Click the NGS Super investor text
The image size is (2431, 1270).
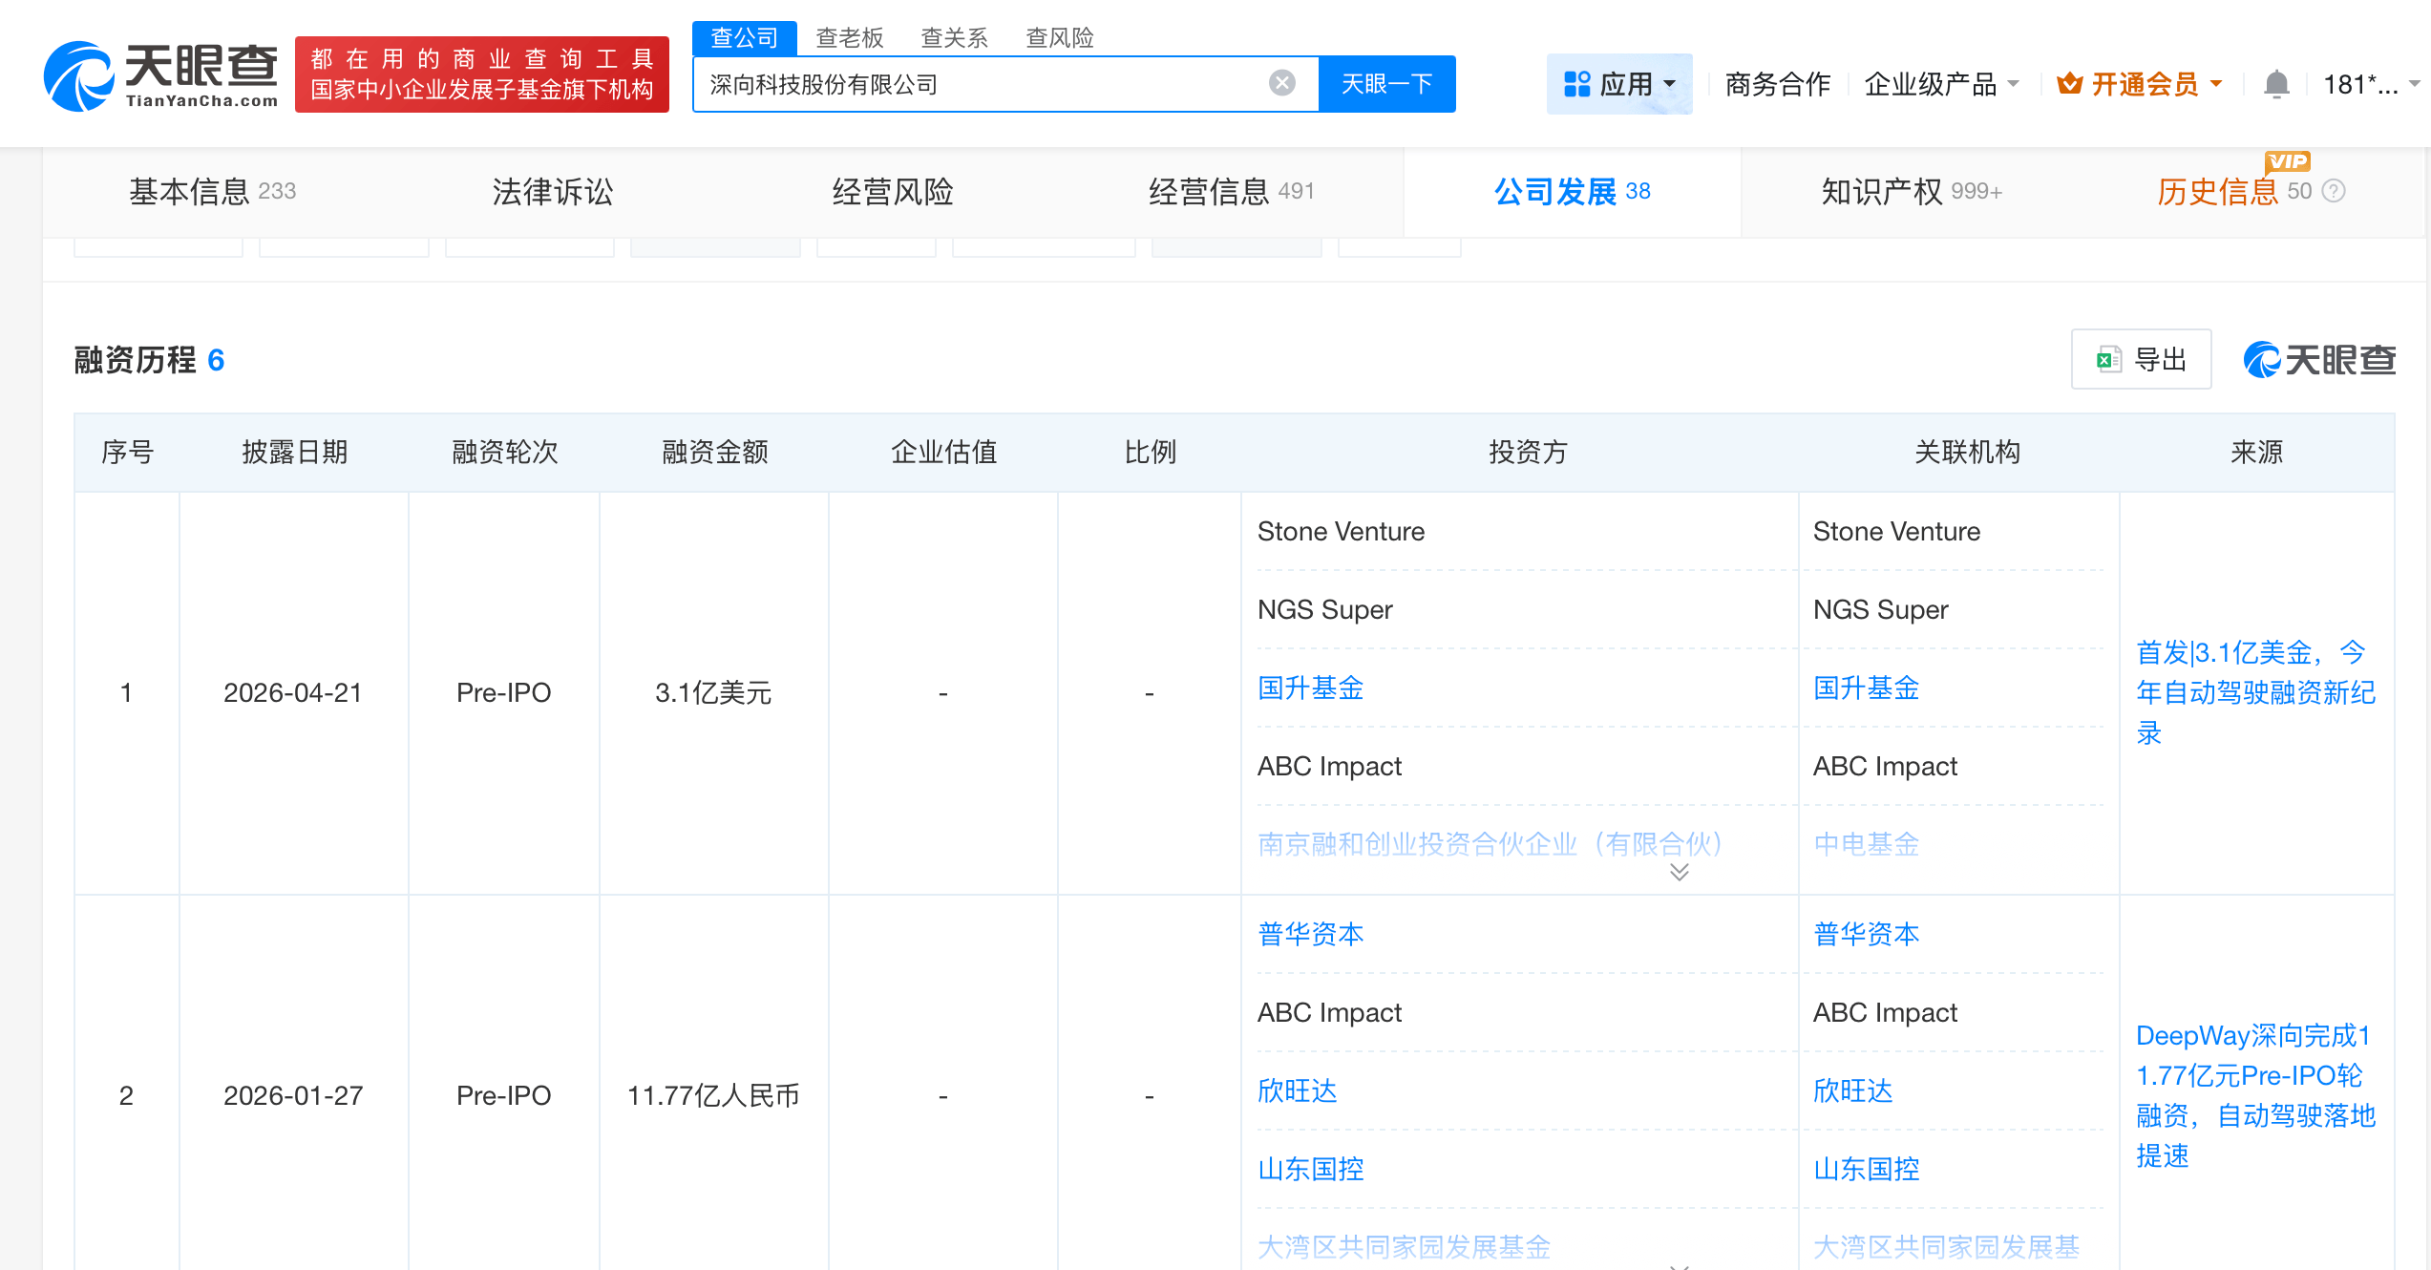pyautogui.click(x=1325, y=609)
